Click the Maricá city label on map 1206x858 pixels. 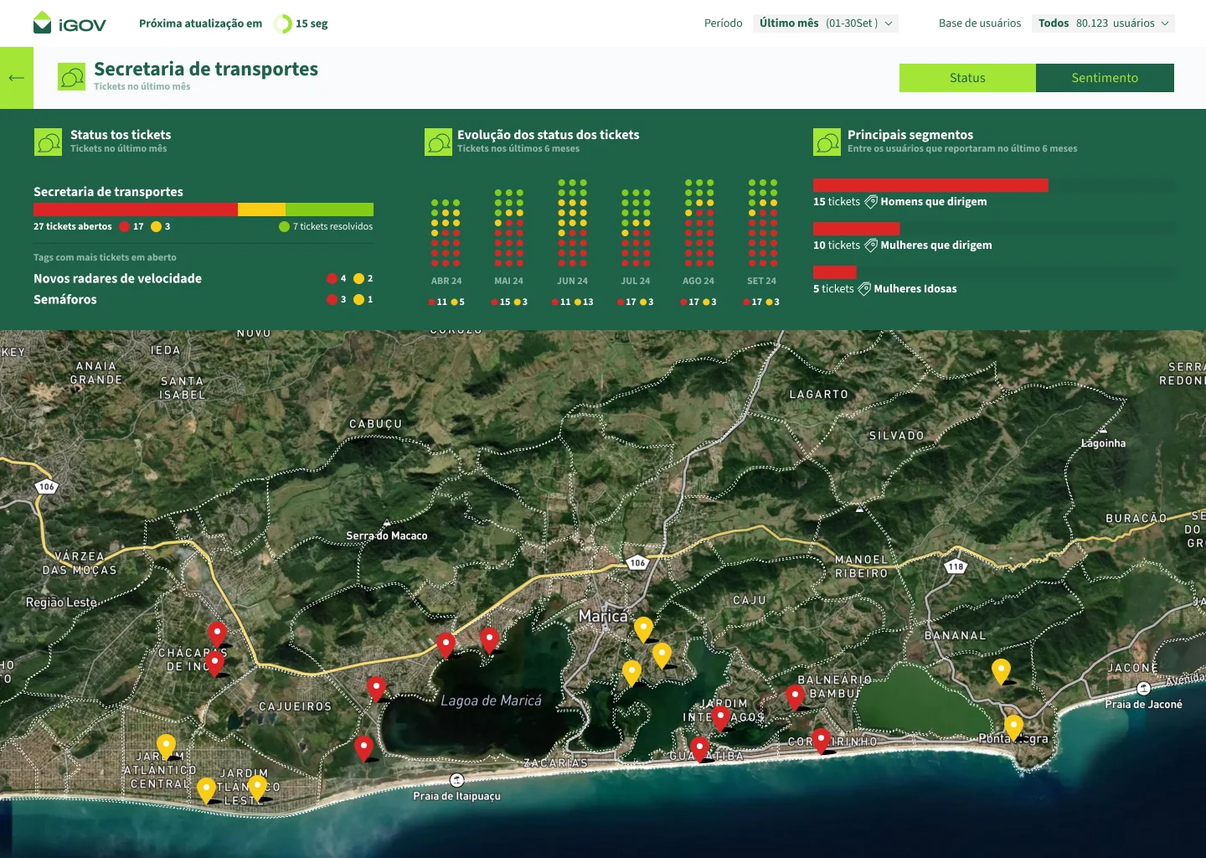click(603, 616)
